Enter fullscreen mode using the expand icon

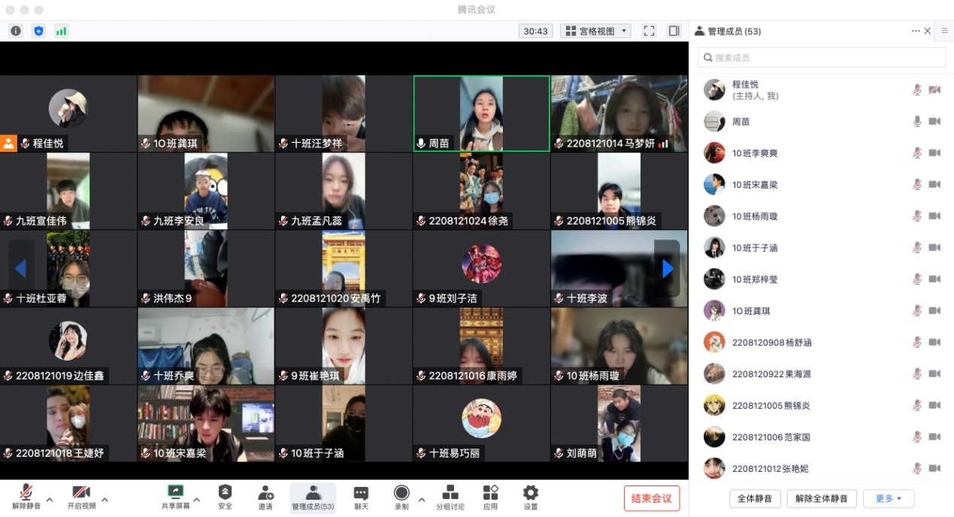649,31
